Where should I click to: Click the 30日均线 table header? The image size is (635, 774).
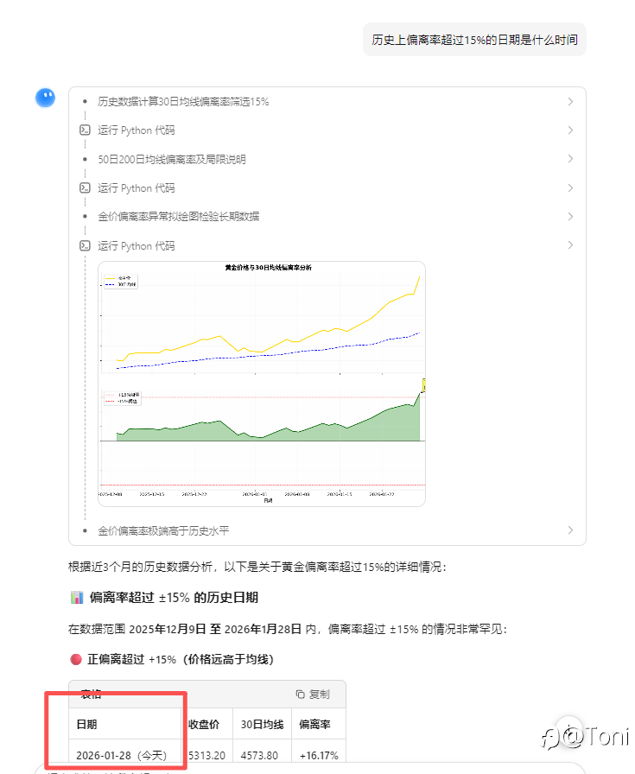click(262, 724)
